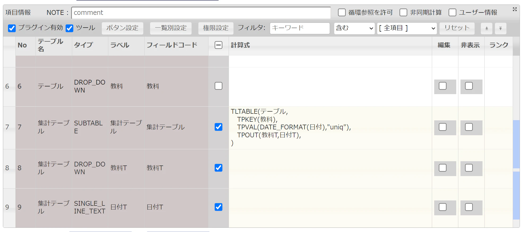Click the 教科T field code cell
This screenshot has width=526, height=232.
176,169
